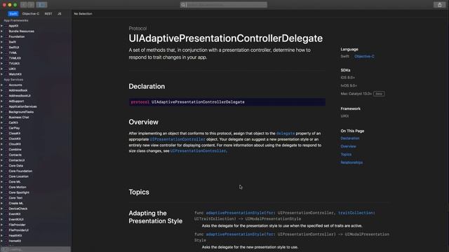Viewport: 449px width, 252px height.
Task: Expand the TVML disclosure triangle
Action: click(1, 53)
